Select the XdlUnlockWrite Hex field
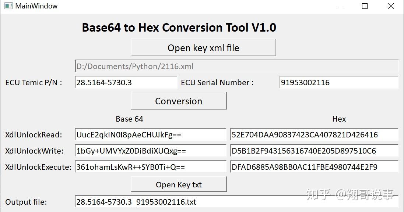The image size is (404, 212). pos(314,151)
